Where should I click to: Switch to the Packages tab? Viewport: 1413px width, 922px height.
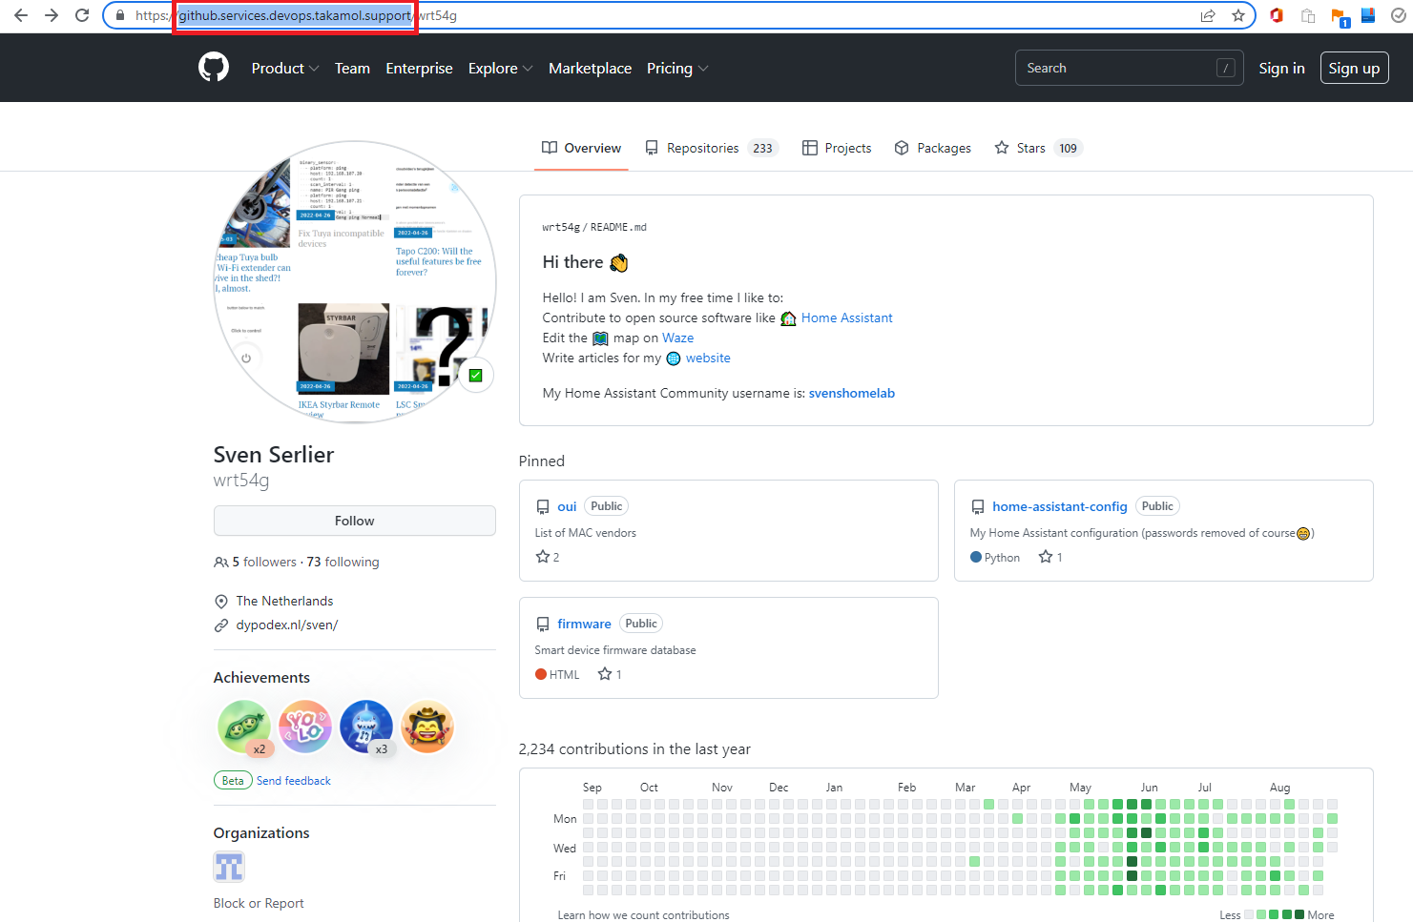[932, 148]
